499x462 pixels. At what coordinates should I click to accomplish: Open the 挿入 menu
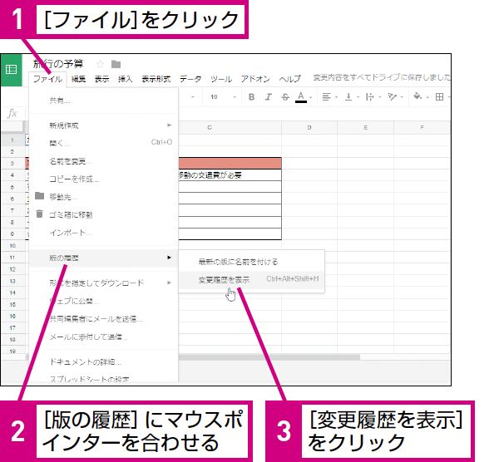125,79
